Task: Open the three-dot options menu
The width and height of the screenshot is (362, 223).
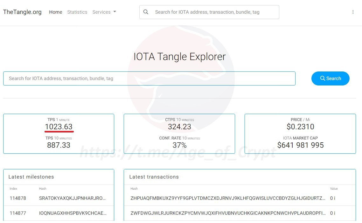Action: pos(353,12)
